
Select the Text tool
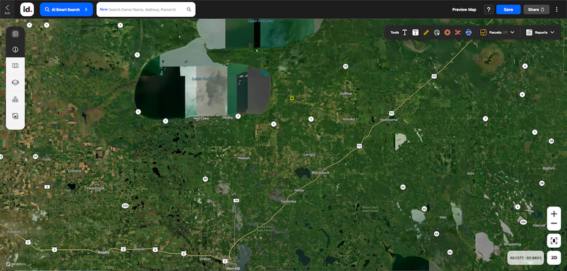click(405, 32)
